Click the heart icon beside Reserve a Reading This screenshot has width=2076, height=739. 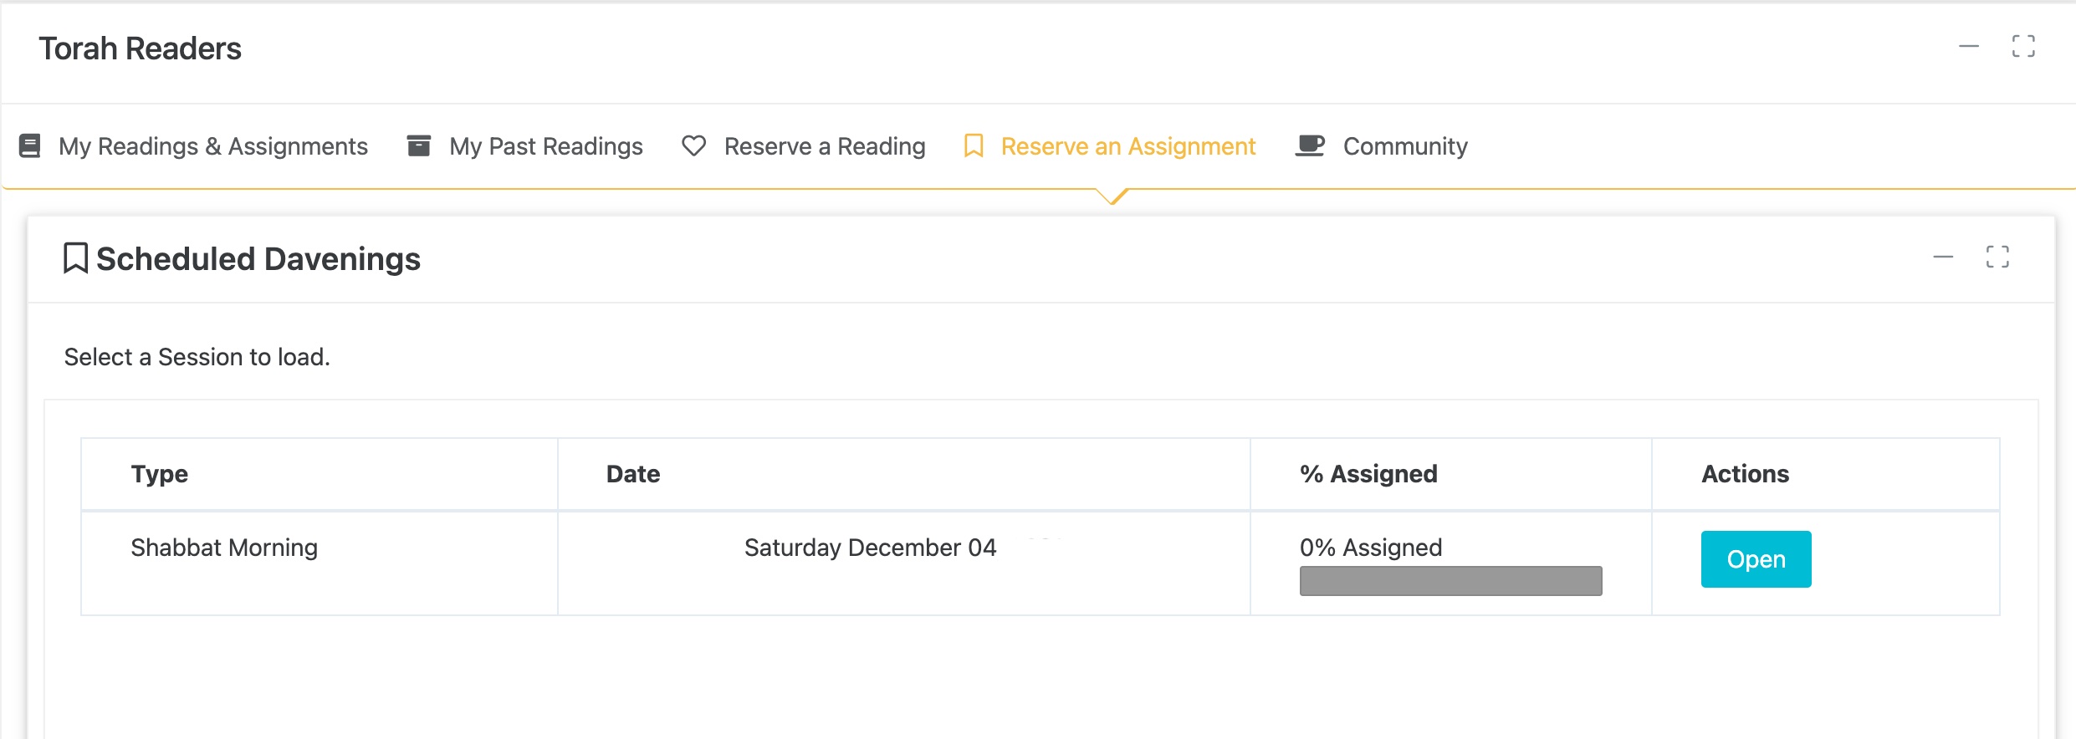[x=693, y=146]
